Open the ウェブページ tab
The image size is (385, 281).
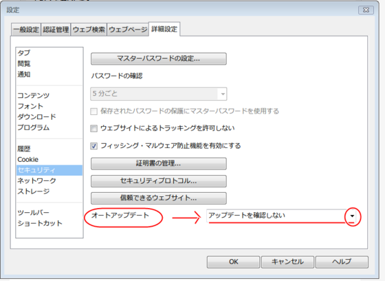click(x=128, y=30)
